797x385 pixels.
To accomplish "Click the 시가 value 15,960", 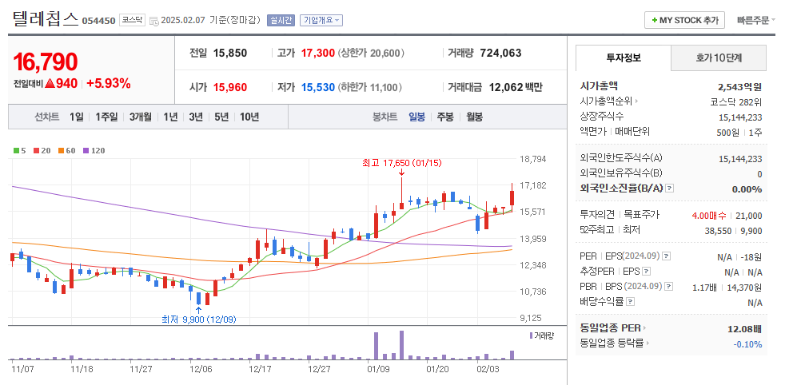I will (x=230, y=87).
